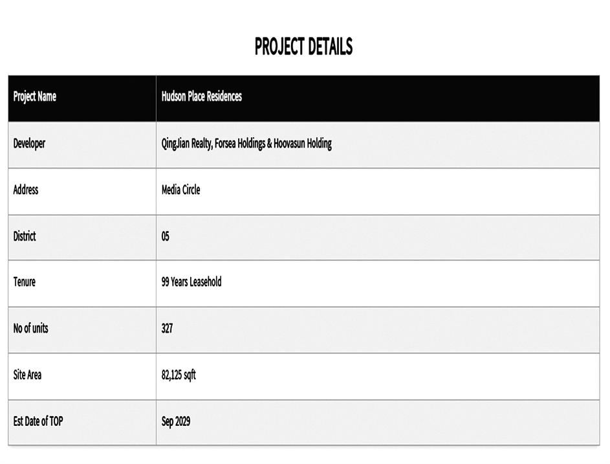Click the 82,125 sqft value
This screenshot has height=464, width=610.
coord(179,375)
